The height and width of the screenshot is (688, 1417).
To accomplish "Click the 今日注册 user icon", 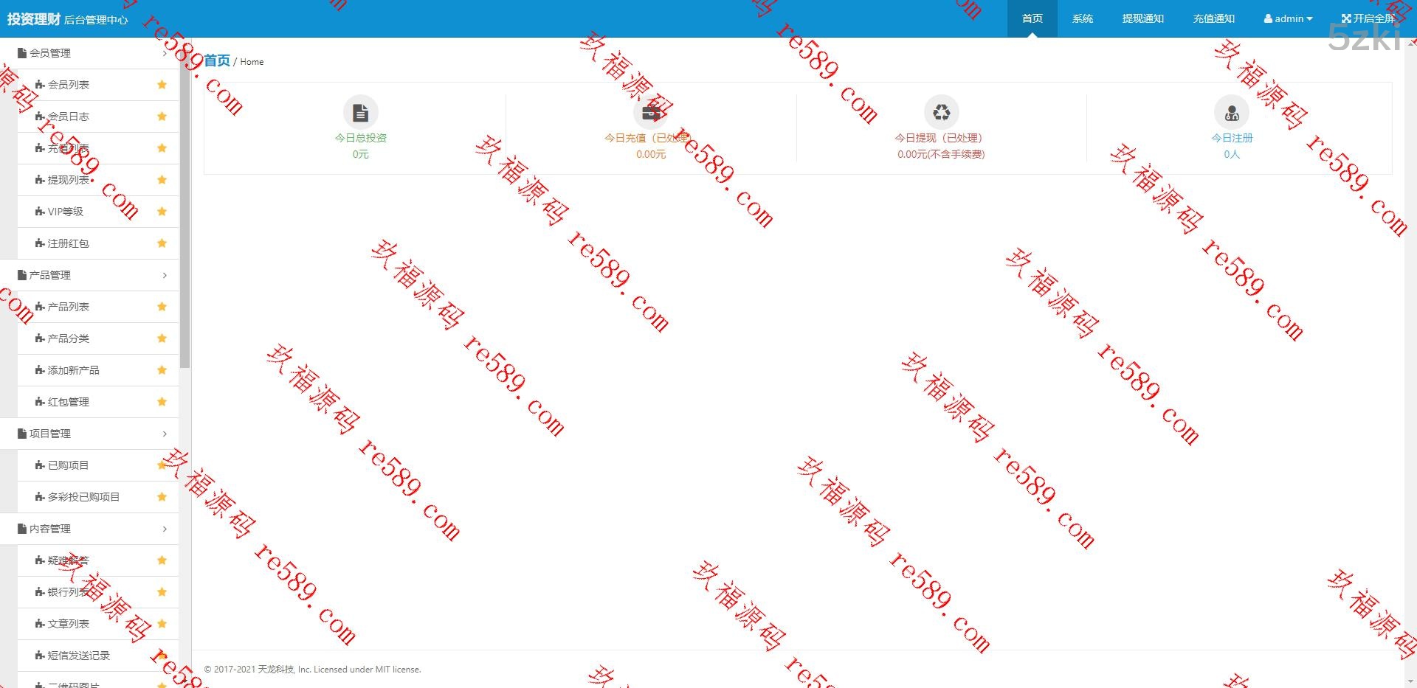I will [1231, 113].
